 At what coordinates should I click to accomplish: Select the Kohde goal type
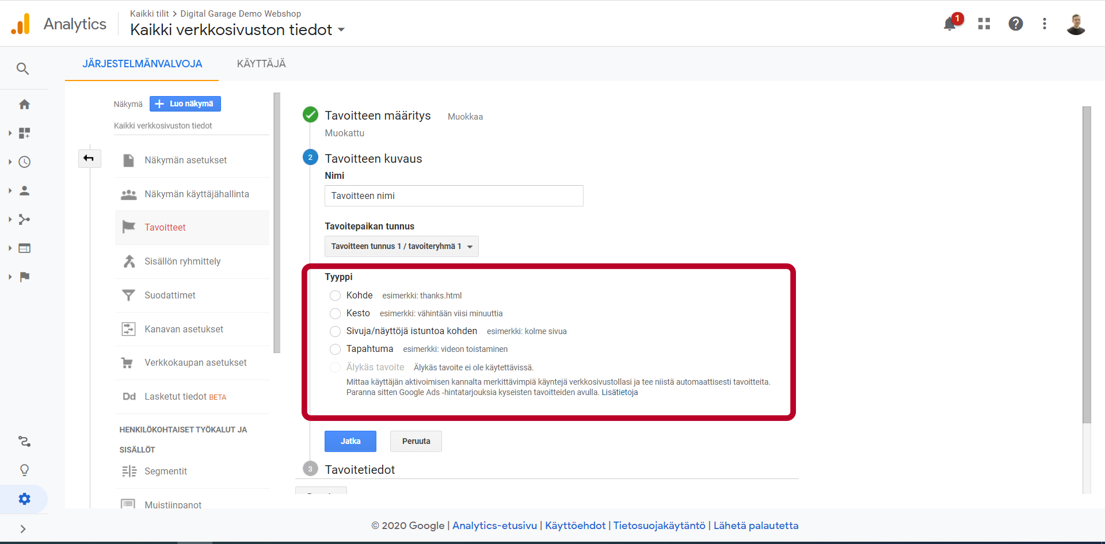pyautogui.click(x=335, y=296)
